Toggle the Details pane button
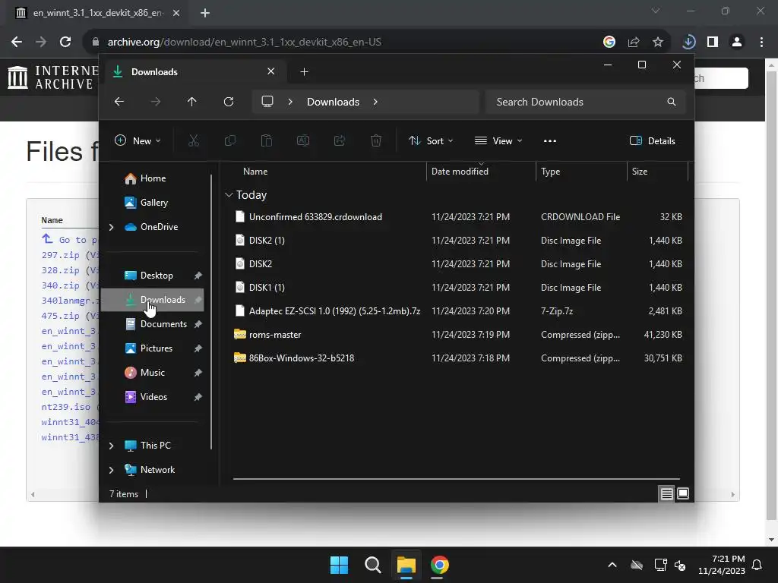This screenshot has height=583, width=778. [x=652, y=140]
